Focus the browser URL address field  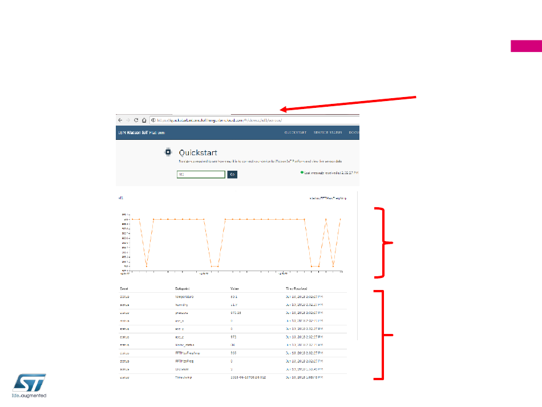(255, 120)
